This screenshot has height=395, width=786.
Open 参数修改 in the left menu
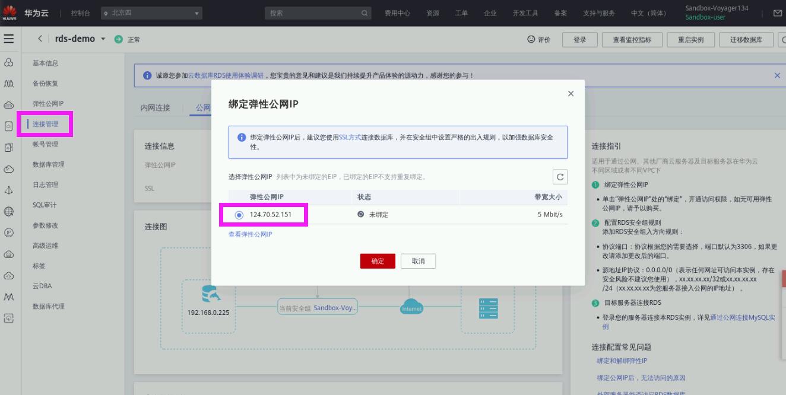[x=45, y=225]
